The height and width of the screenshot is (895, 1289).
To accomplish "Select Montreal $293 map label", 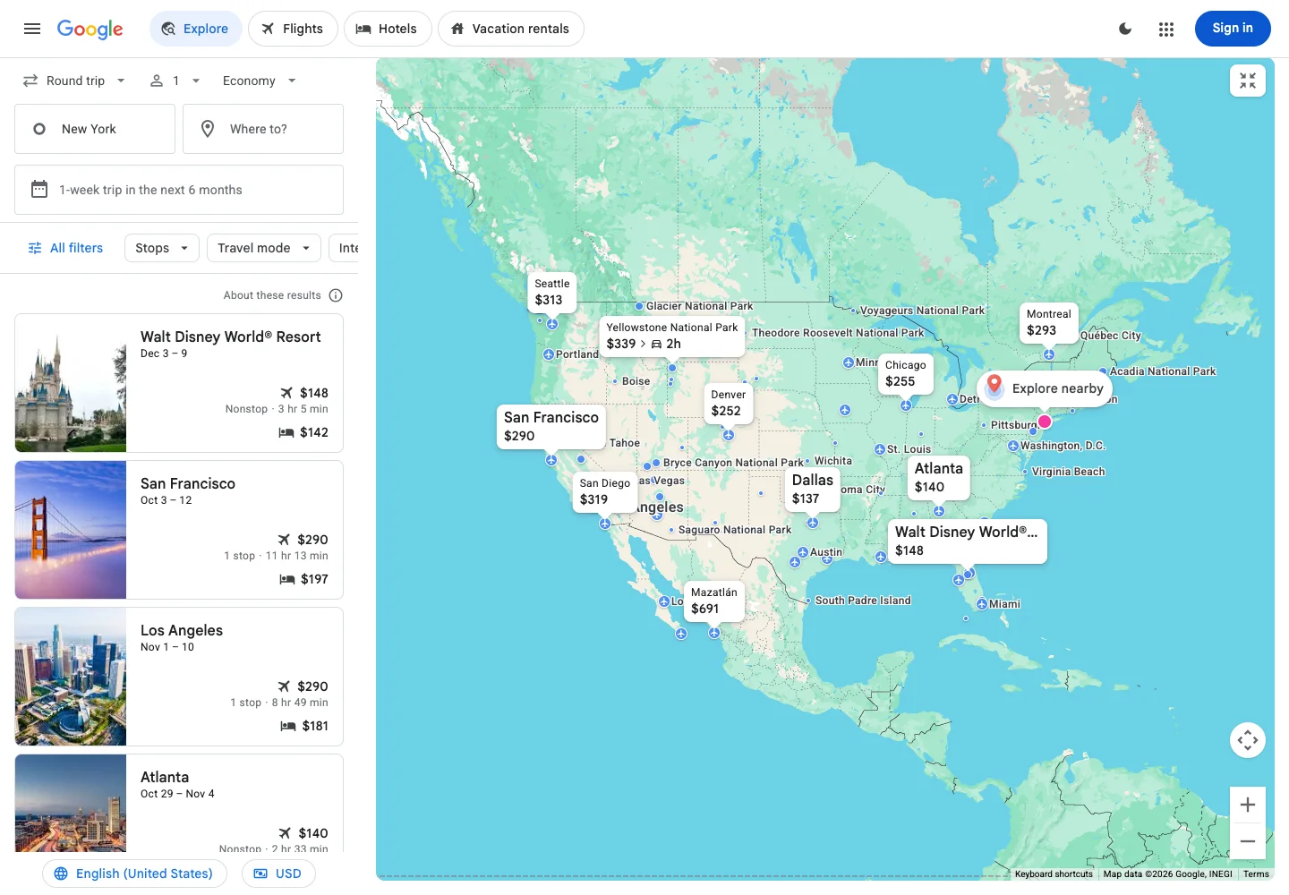I will point(1048,322).
